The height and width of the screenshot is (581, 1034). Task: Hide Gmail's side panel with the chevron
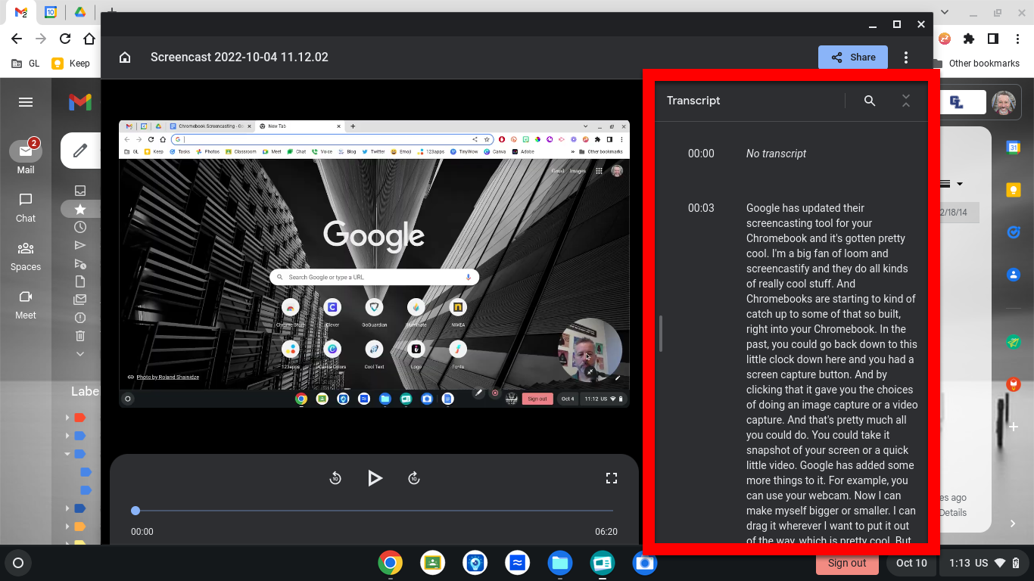(x=1014, y=524)
